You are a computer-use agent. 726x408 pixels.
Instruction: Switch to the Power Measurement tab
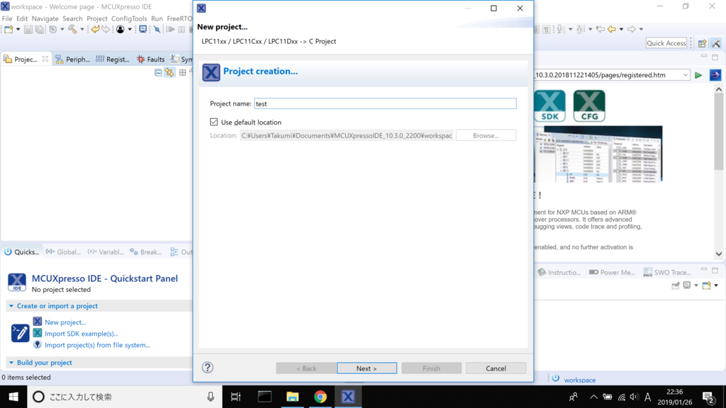click(x=612, y=272)
